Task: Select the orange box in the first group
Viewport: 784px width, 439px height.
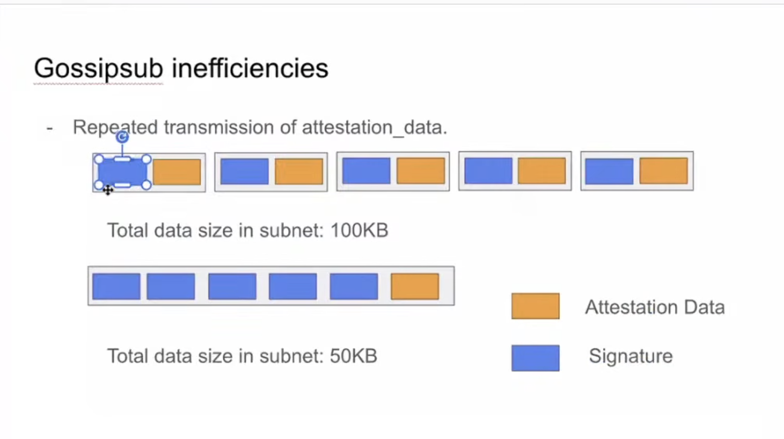Action: [177, 172]
